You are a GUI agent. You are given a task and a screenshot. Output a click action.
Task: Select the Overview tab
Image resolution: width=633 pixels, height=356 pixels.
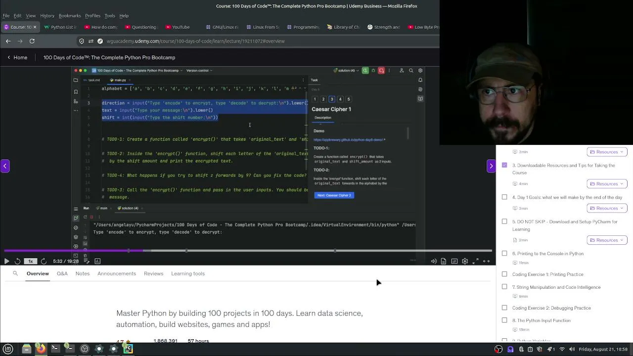tap(38, 273)
